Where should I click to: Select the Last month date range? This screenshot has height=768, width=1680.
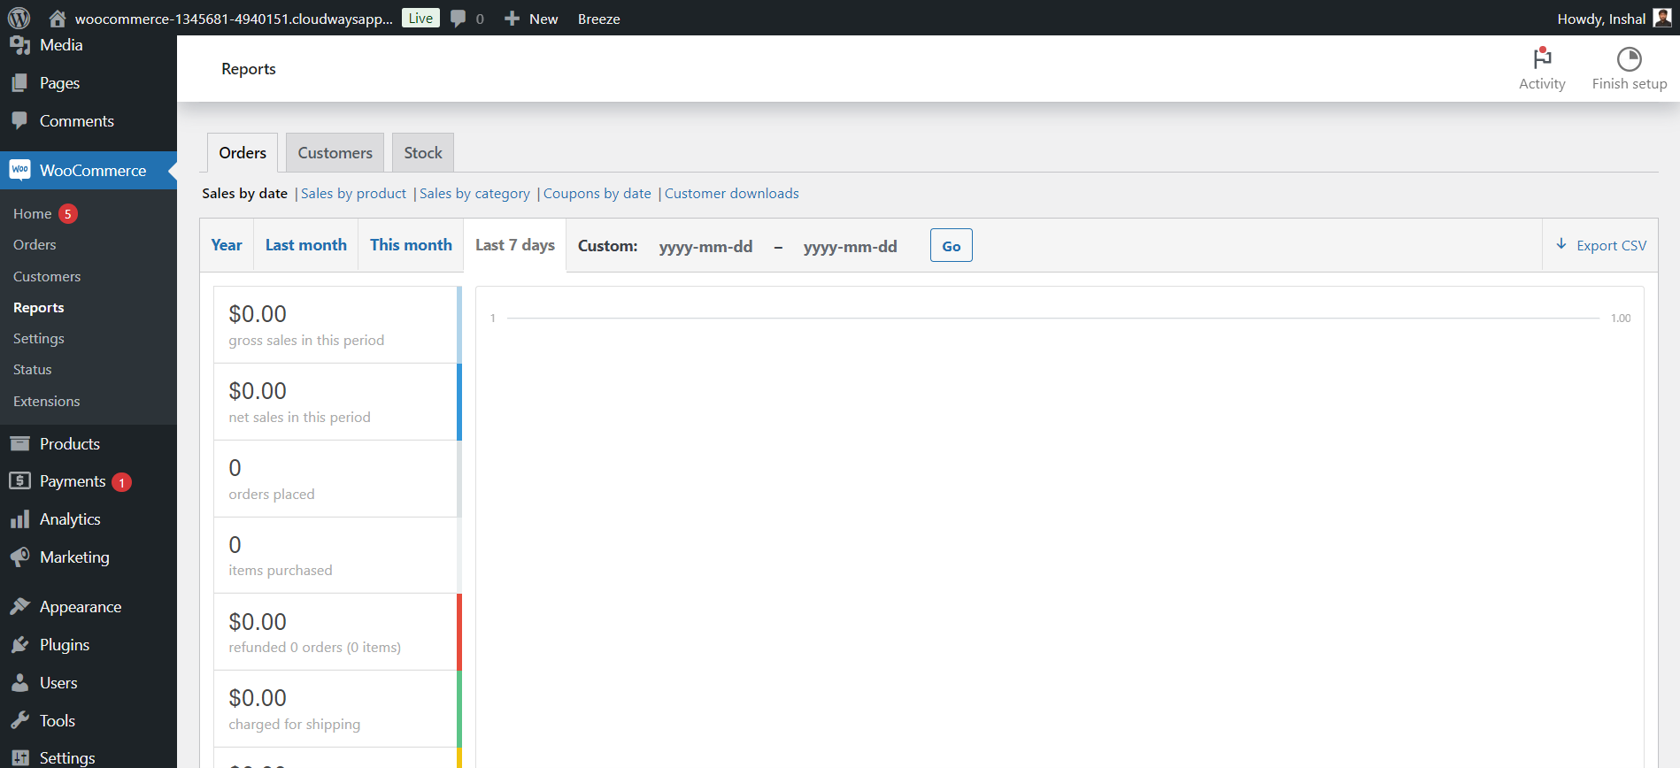pyautogui.click(x=305, y=245)
